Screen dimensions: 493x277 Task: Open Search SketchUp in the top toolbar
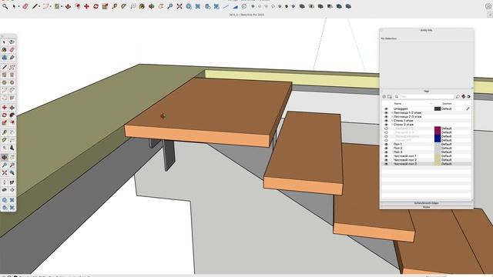(5, 6)
